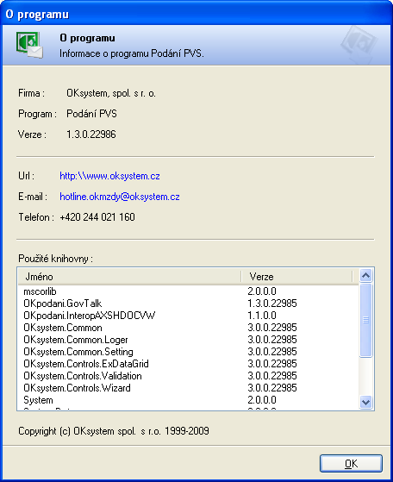Select the OKpodani.GovTalk row
The width and height of the screenshot is (393, 482).
pyautogui.click(x=188, y=304)
